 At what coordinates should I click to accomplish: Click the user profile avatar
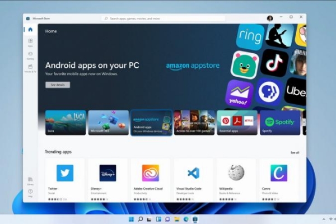(x=270, y=18)
